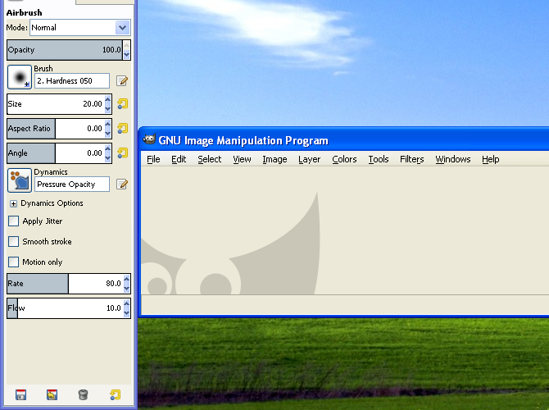The width and height of the screenshot is (549, 410).
Task: Open the Dynamics selector icon
Action: pyautogui.click(x=19, y=180)
